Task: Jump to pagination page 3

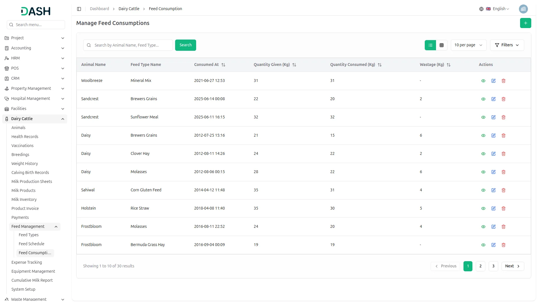Action: point(493,266)
